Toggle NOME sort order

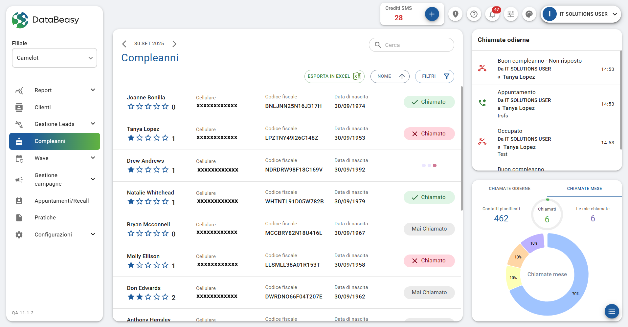point(390,76)
